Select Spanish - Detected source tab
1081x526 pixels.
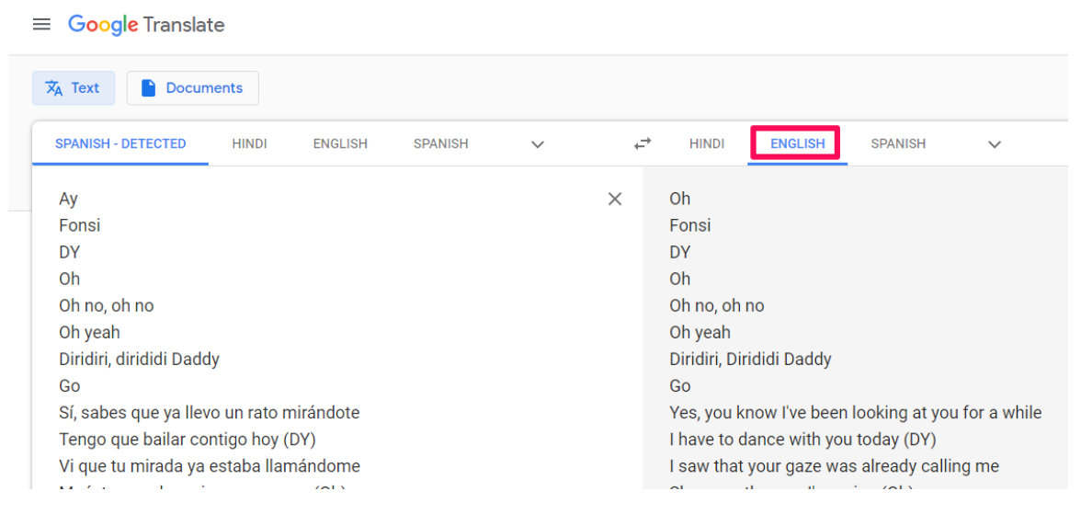point(120,144)
